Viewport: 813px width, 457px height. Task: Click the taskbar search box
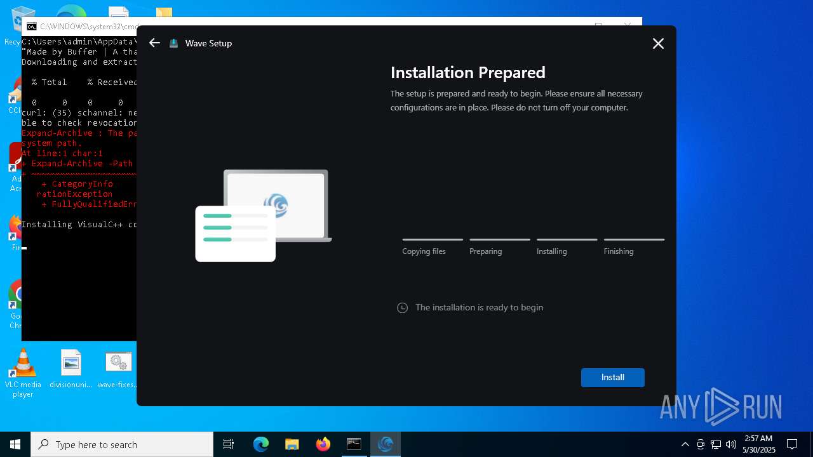[x=122, y=444]
